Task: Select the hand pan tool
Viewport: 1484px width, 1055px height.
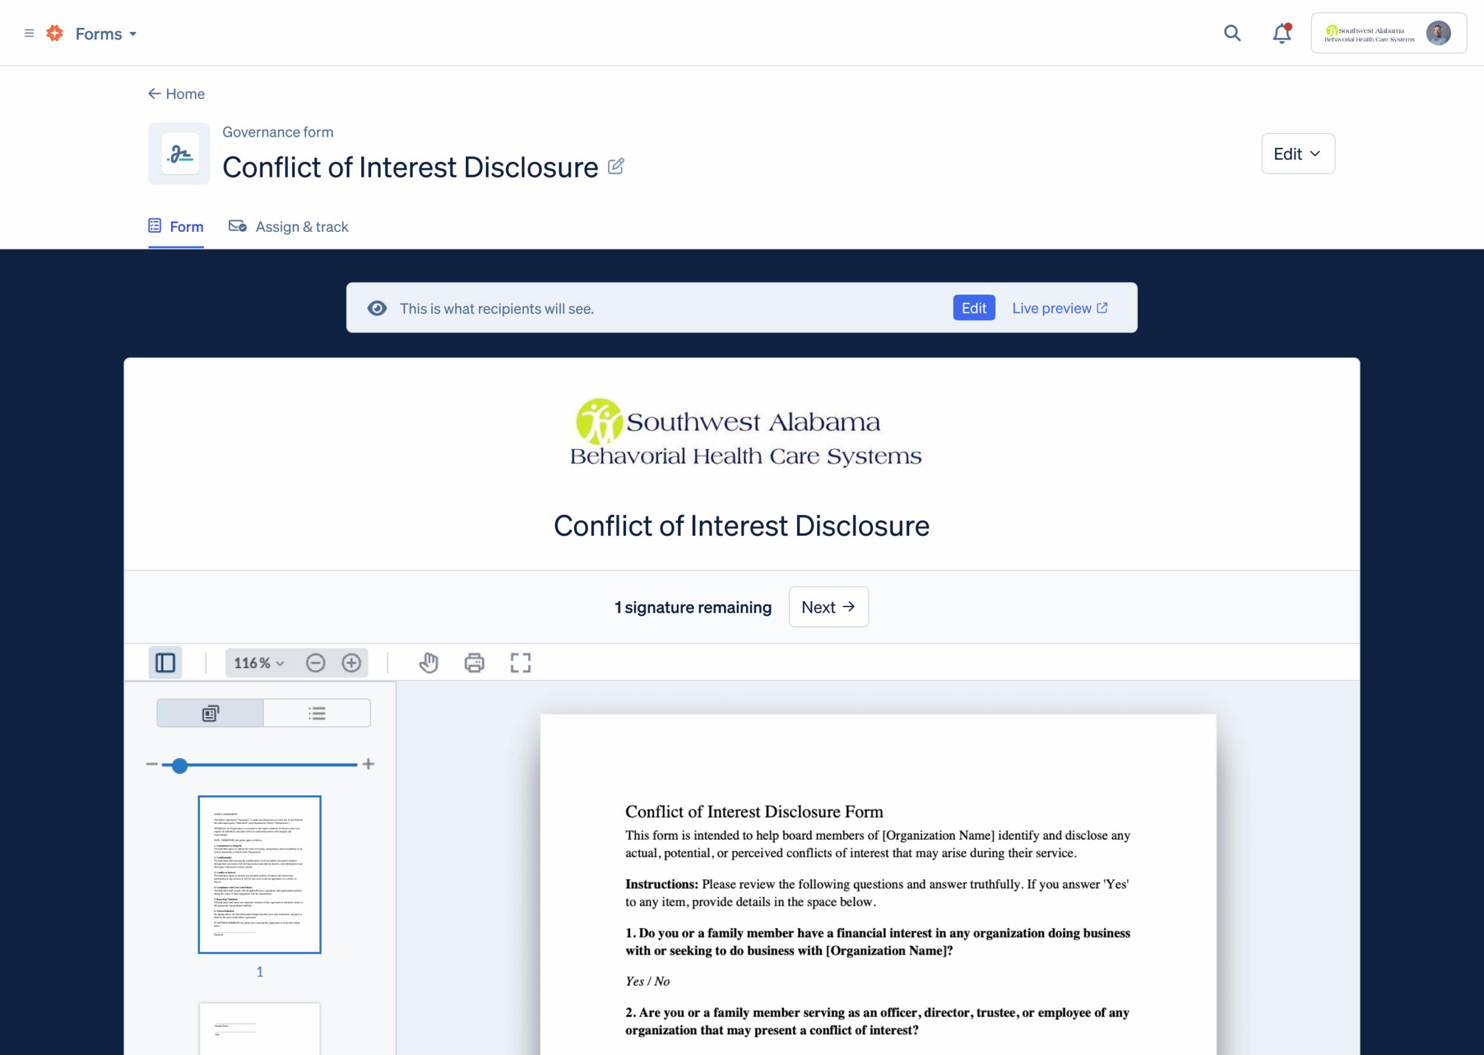Action: tap(428, 663)
